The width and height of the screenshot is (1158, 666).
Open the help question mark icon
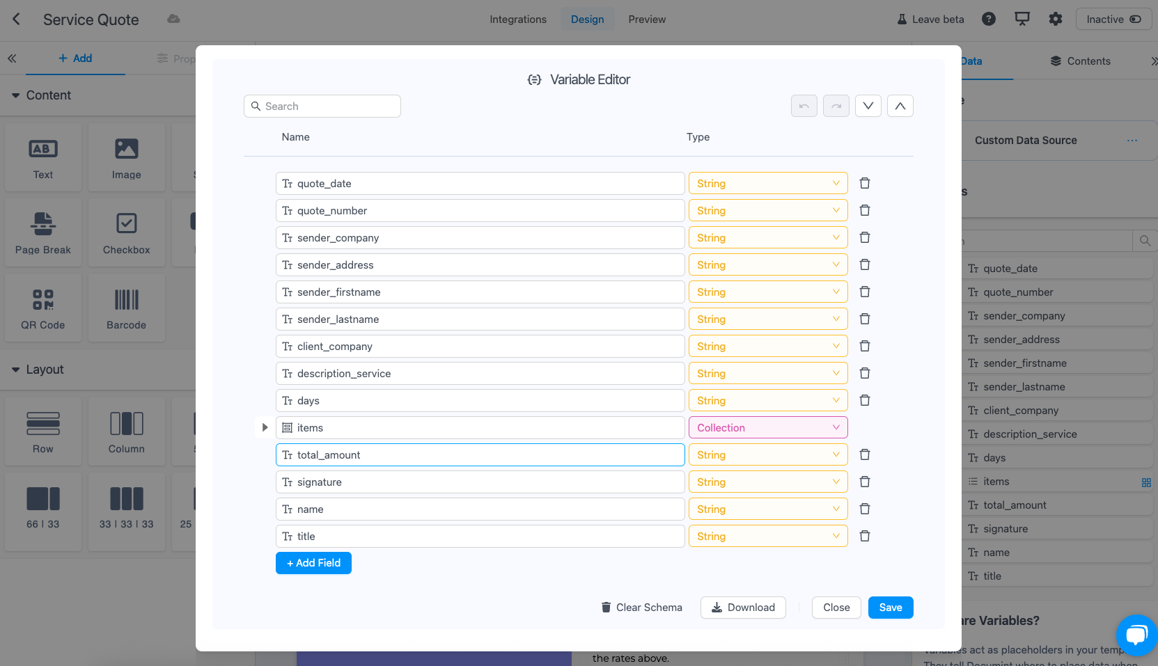coord(989,19)
